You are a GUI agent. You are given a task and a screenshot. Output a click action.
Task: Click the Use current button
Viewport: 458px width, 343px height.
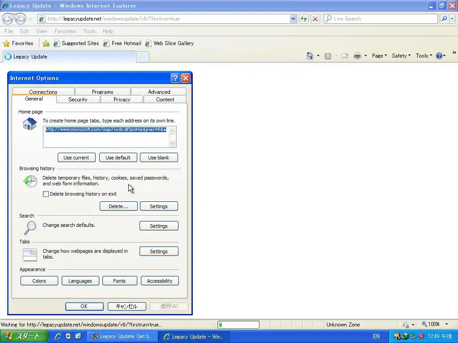(x=76, y=158)
